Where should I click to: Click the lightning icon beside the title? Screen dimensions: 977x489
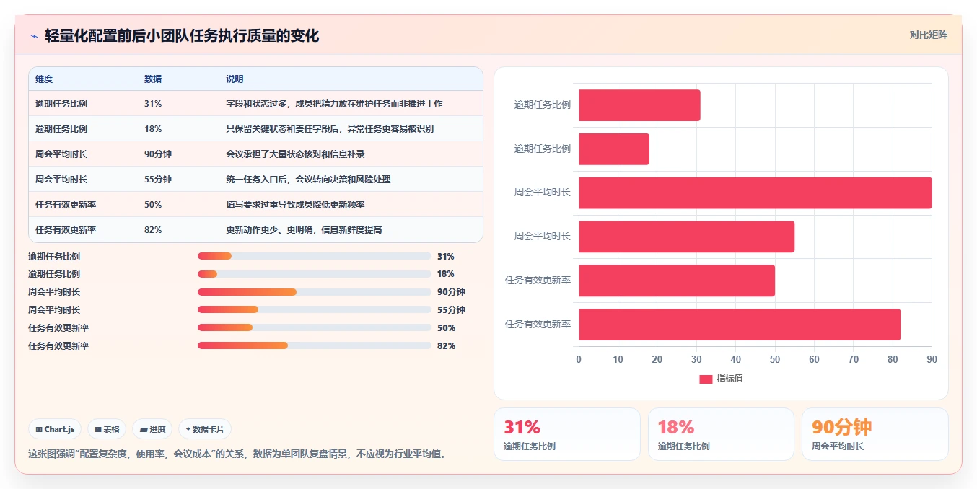click(34, 36)
